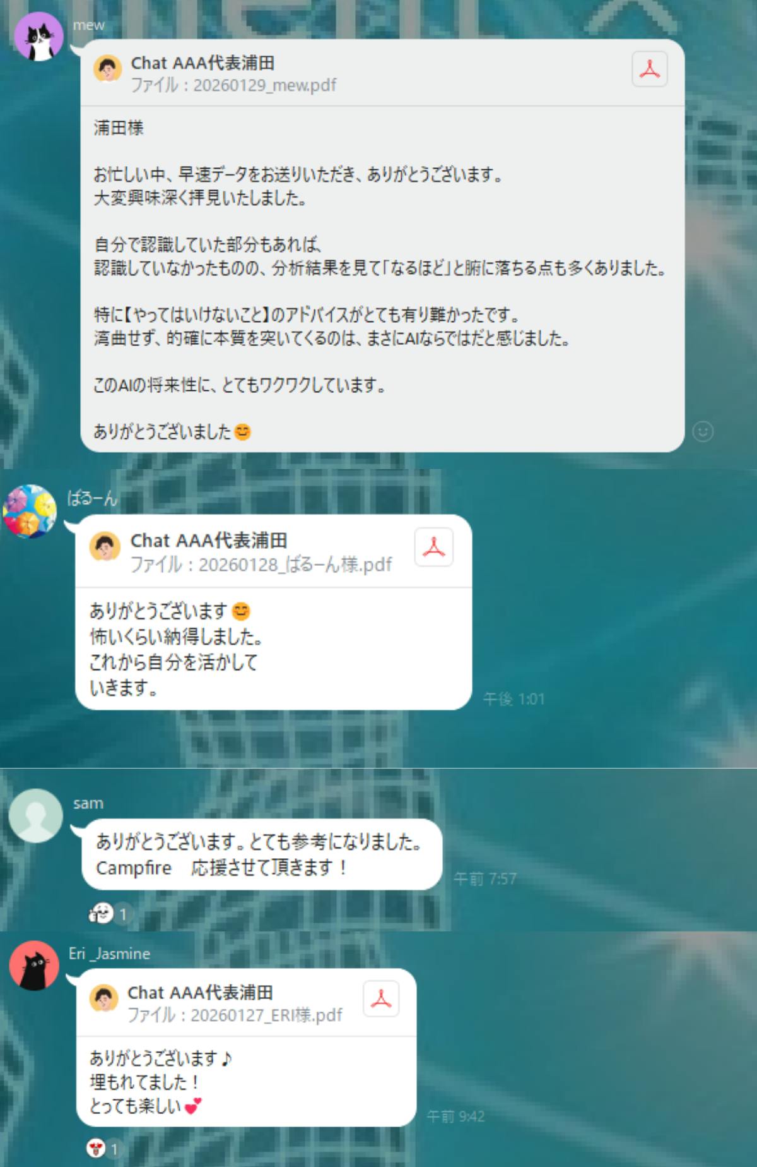Click the sam username label
757x1167 pixels.
[x=88, y=803]
